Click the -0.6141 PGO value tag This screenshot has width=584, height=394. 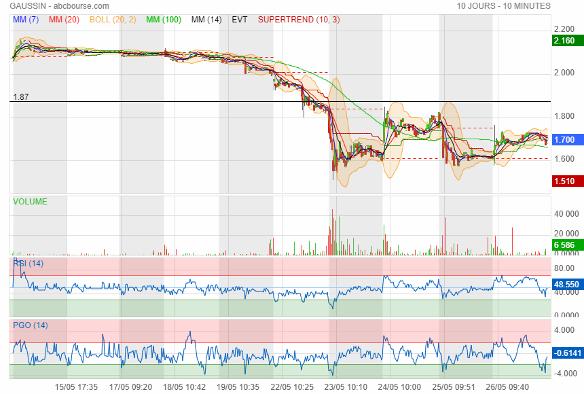568,353
